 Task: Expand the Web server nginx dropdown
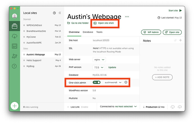click(99, 60)
